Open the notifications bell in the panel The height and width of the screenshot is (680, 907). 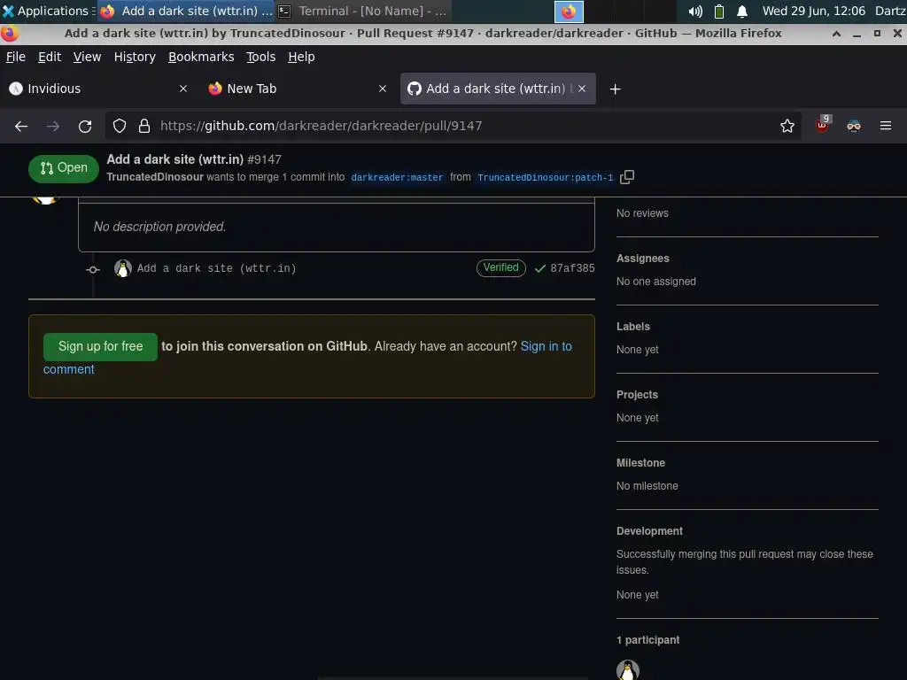(x=742, y=12)
